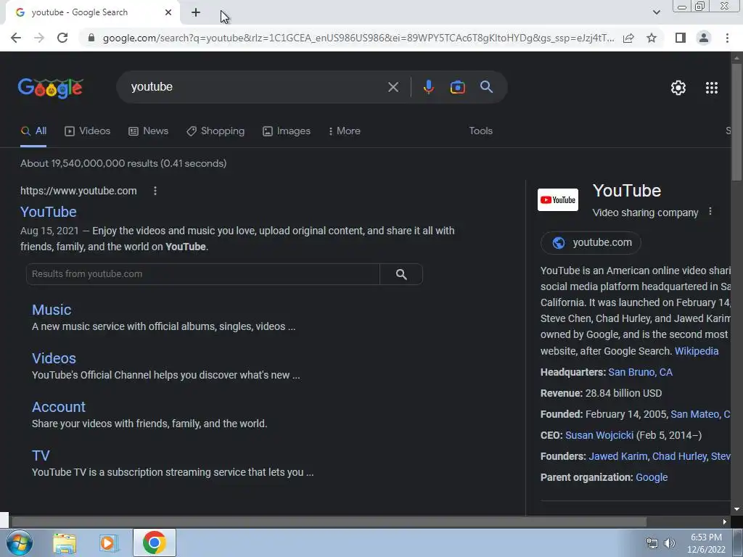743x557 pixels.
Task: Clear the search query with the X
Action: 393,87
